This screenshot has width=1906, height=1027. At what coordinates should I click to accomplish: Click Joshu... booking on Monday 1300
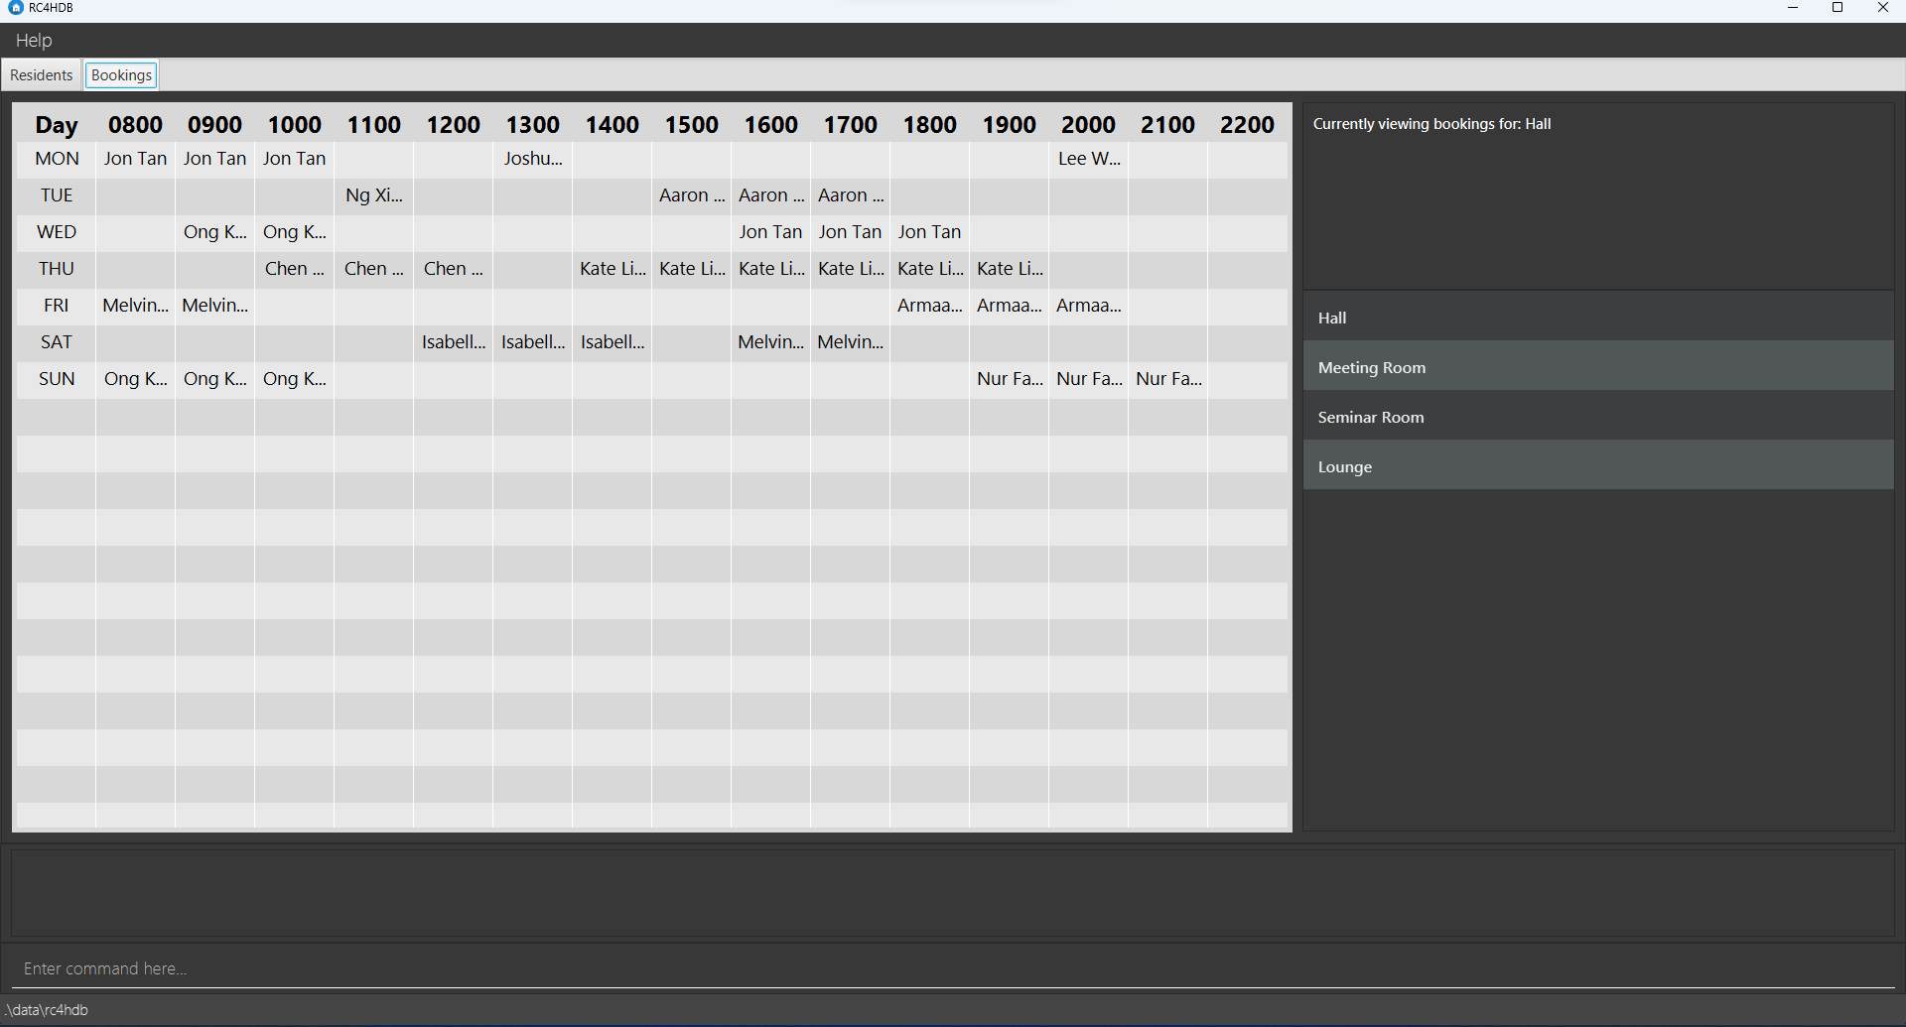click(x=533, y=159)
